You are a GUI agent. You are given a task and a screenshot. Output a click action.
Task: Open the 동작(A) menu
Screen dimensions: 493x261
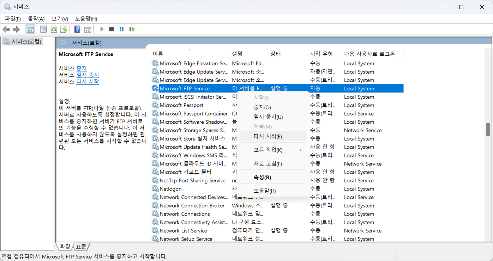coord(36,19)
